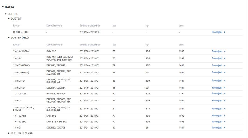Click the '1.6 16V 4x4' motor cell
The height and width of the screenshot is (138, 248).
coord(19,116)
